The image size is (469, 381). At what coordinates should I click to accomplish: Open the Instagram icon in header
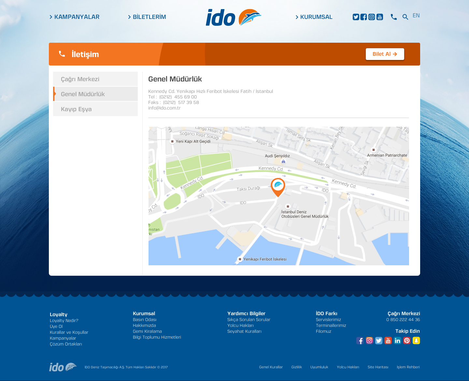tap(372, 17)
